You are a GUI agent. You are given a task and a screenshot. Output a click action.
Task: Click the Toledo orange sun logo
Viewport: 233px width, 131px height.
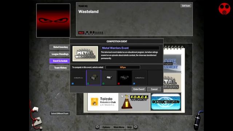coord(94,102)
